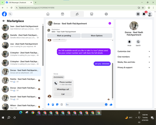
Task: Go back from the Marketplace list
Action: [x=4, y=21]
